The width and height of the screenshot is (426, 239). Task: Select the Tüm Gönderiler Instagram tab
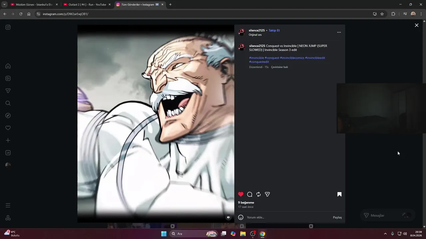[140, 5]
